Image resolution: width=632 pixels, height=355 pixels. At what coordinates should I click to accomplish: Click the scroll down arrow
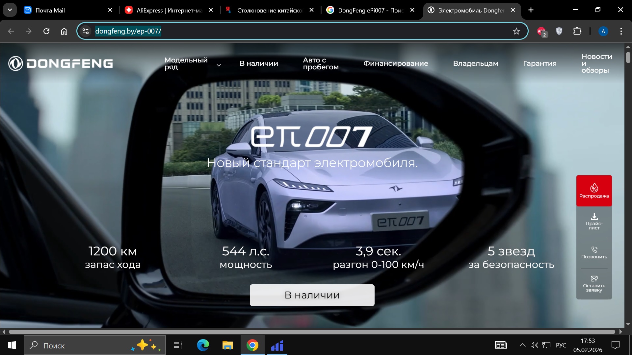pyautogui.click(x=628, y=324)
